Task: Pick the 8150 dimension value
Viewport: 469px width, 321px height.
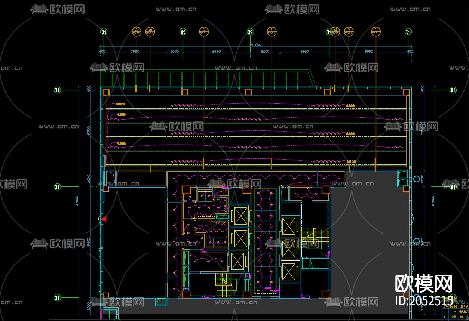Action: click(216, 52)
